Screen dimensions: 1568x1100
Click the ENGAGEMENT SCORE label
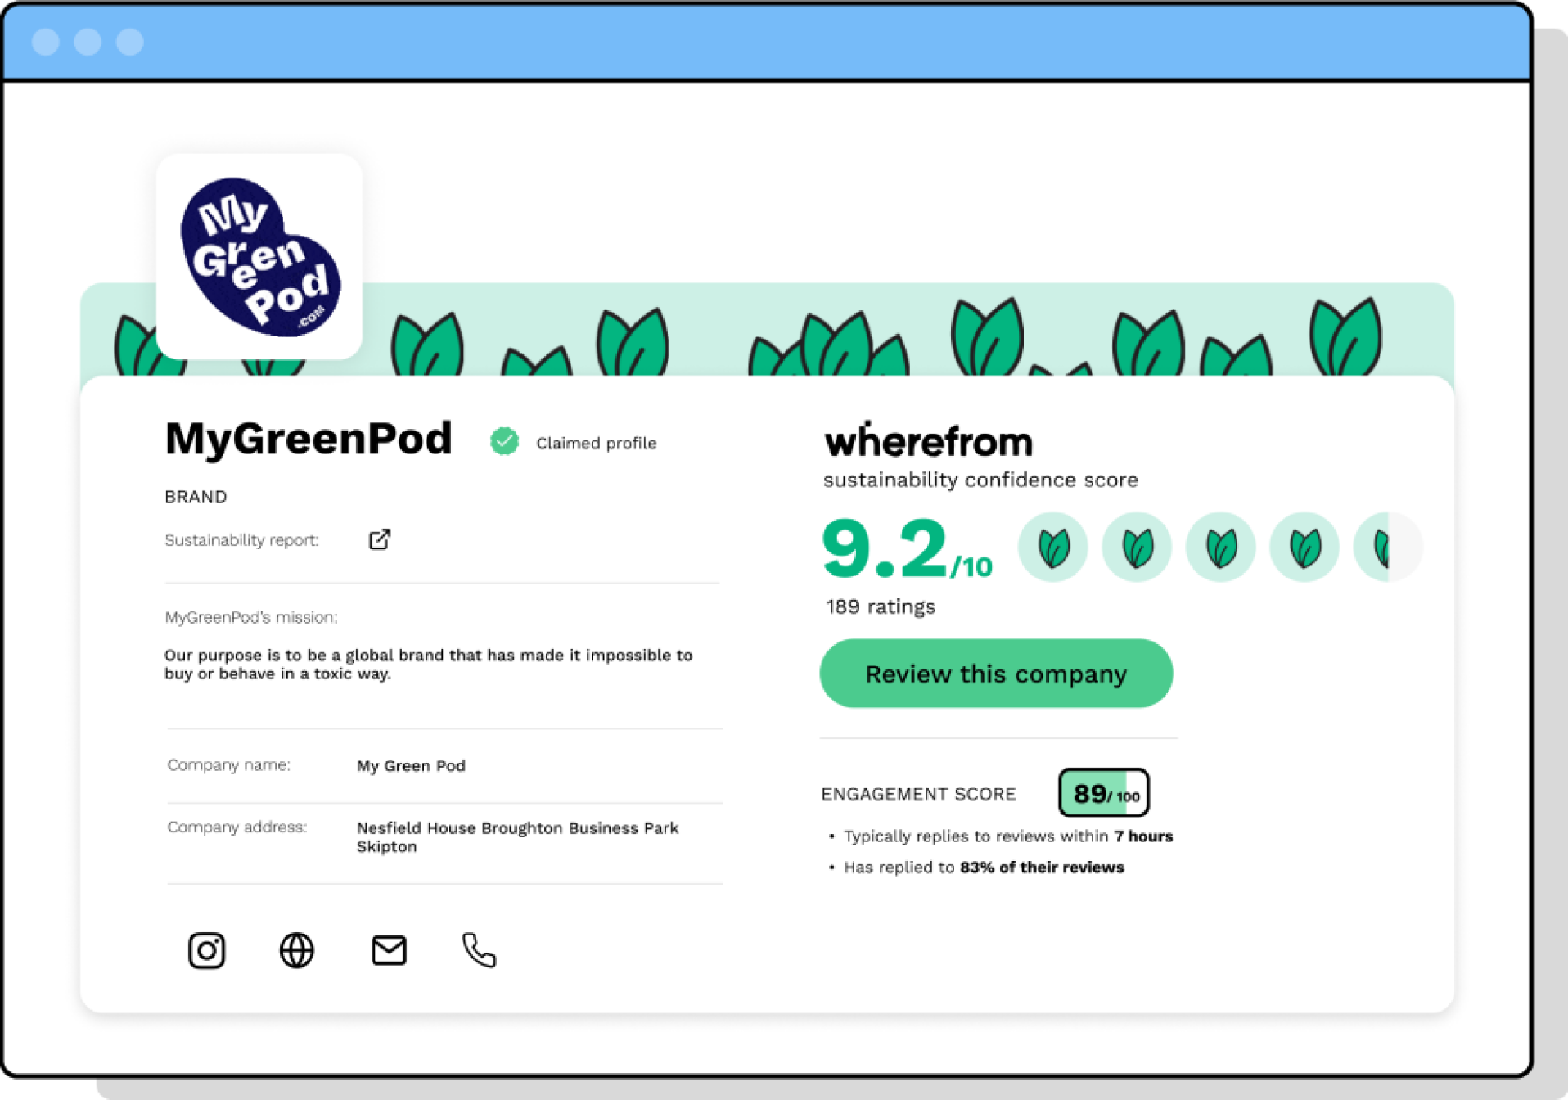918,794
